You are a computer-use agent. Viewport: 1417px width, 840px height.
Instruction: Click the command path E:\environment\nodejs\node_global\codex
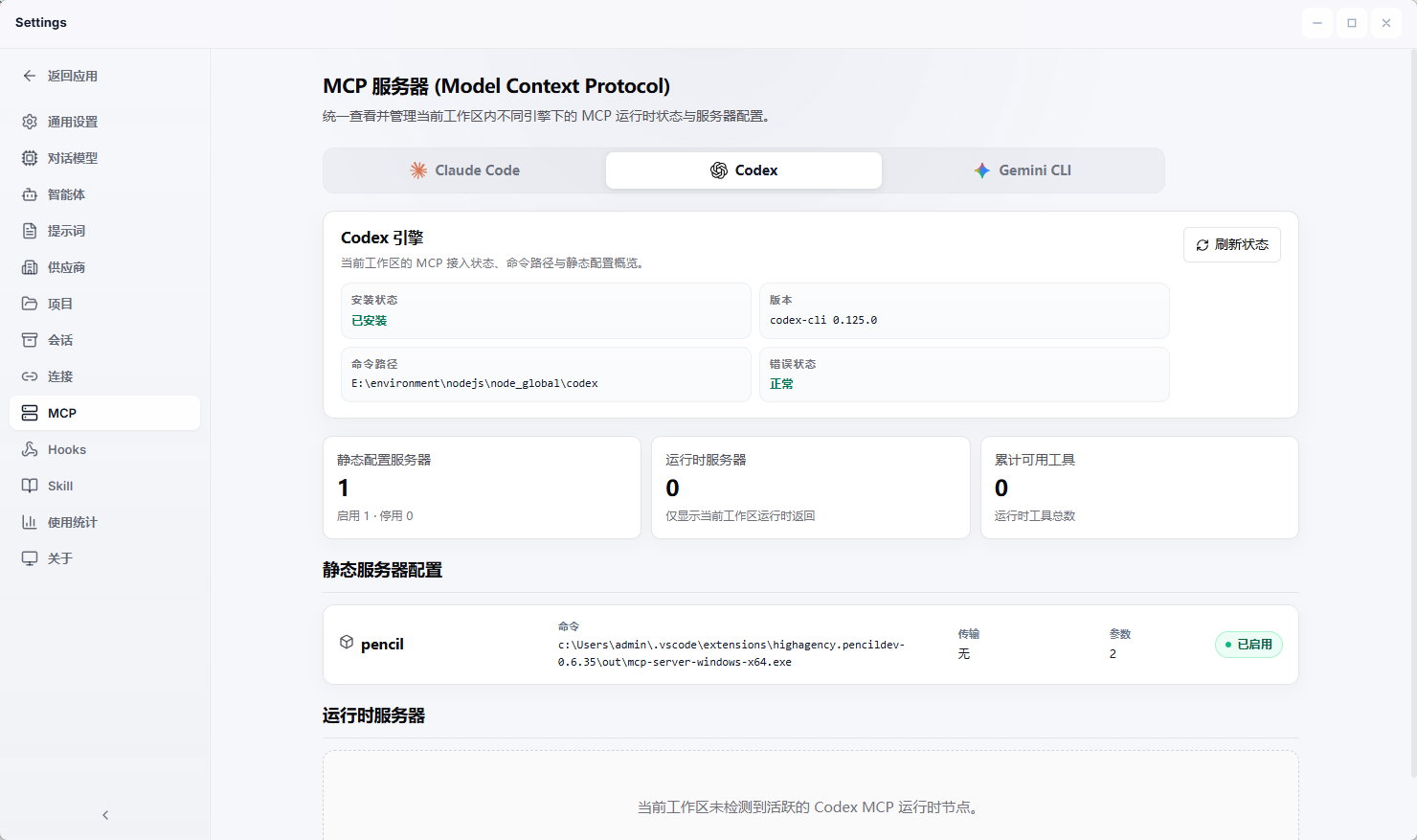(475, 383)
